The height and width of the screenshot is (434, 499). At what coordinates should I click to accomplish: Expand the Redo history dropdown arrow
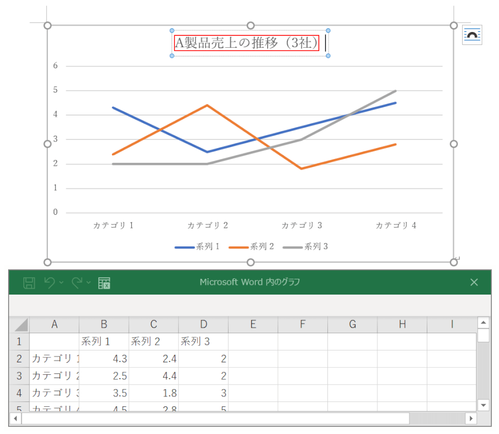coord(89,283)
